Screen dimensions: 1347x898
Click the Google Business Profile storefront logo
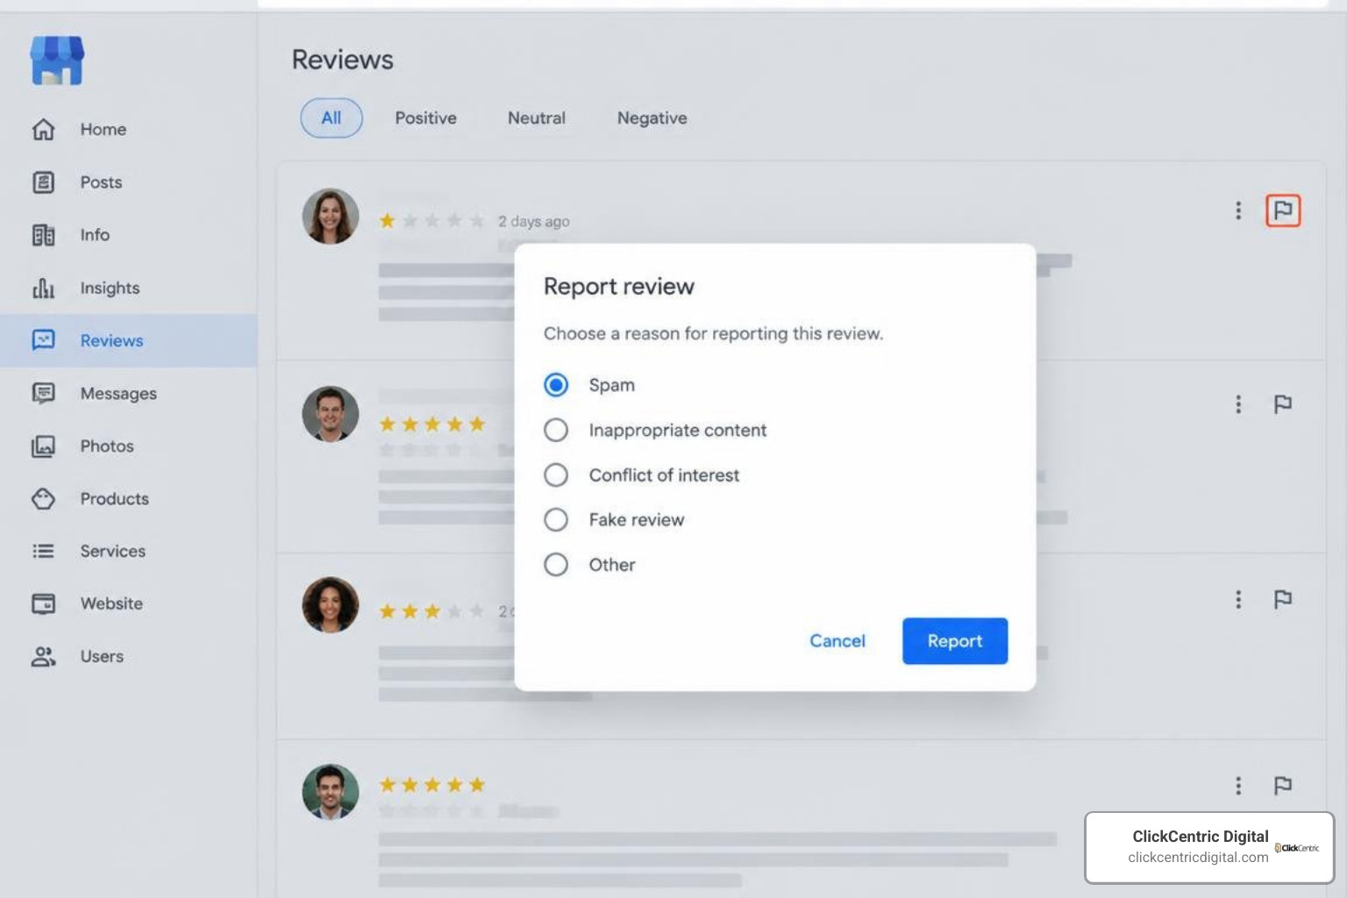pyautogui.click(x=57, y=61)
